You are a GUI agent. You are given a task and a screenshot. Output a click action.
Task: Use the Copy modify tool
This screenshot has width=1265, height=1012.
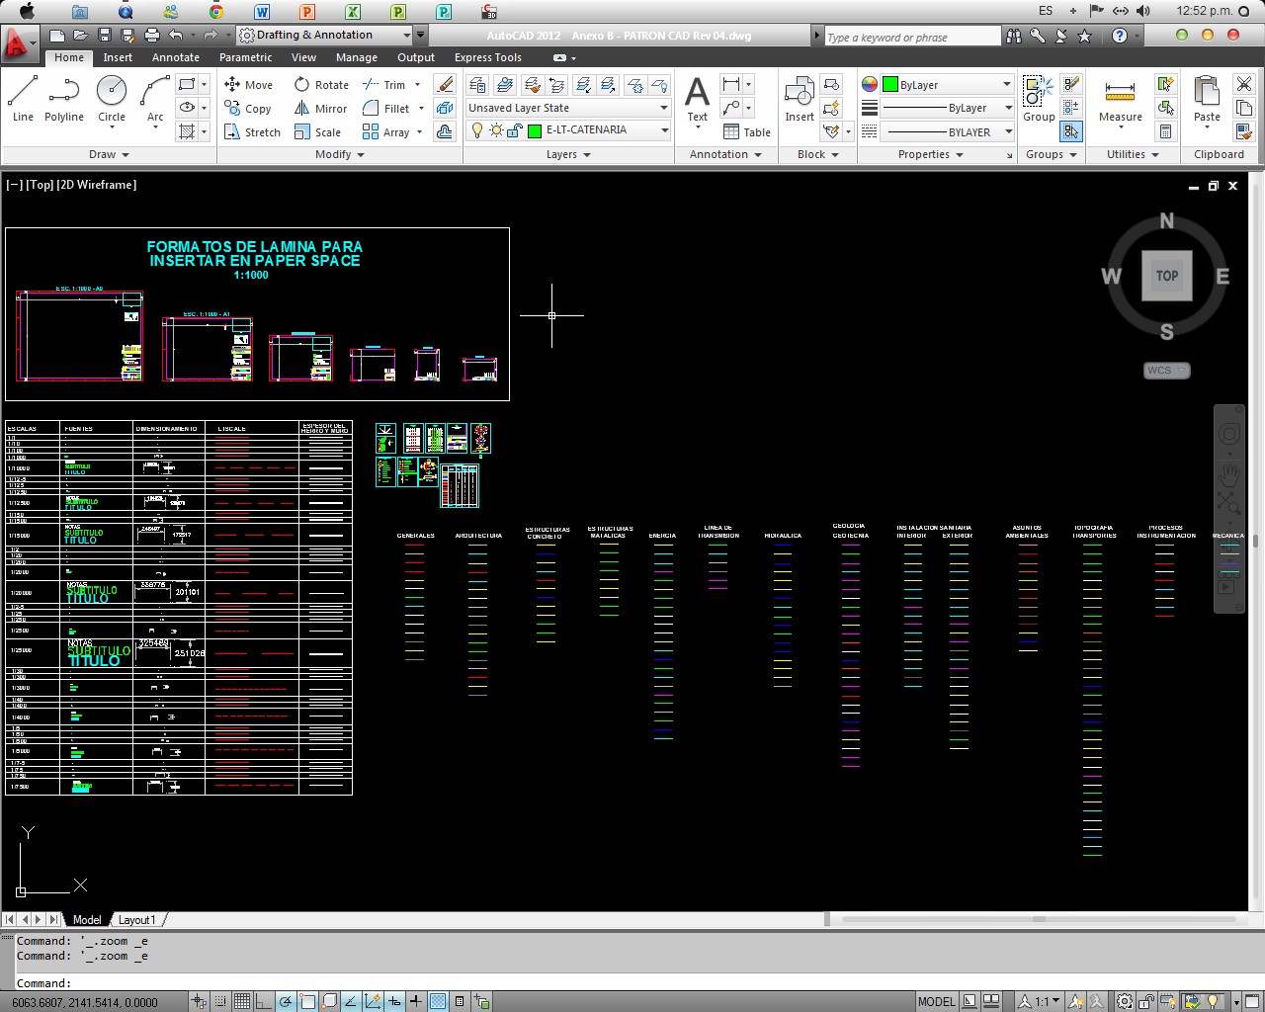tap(248, 109)
